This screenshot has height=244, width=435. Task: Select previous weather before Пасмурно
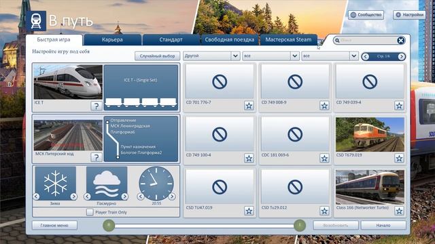88,197
